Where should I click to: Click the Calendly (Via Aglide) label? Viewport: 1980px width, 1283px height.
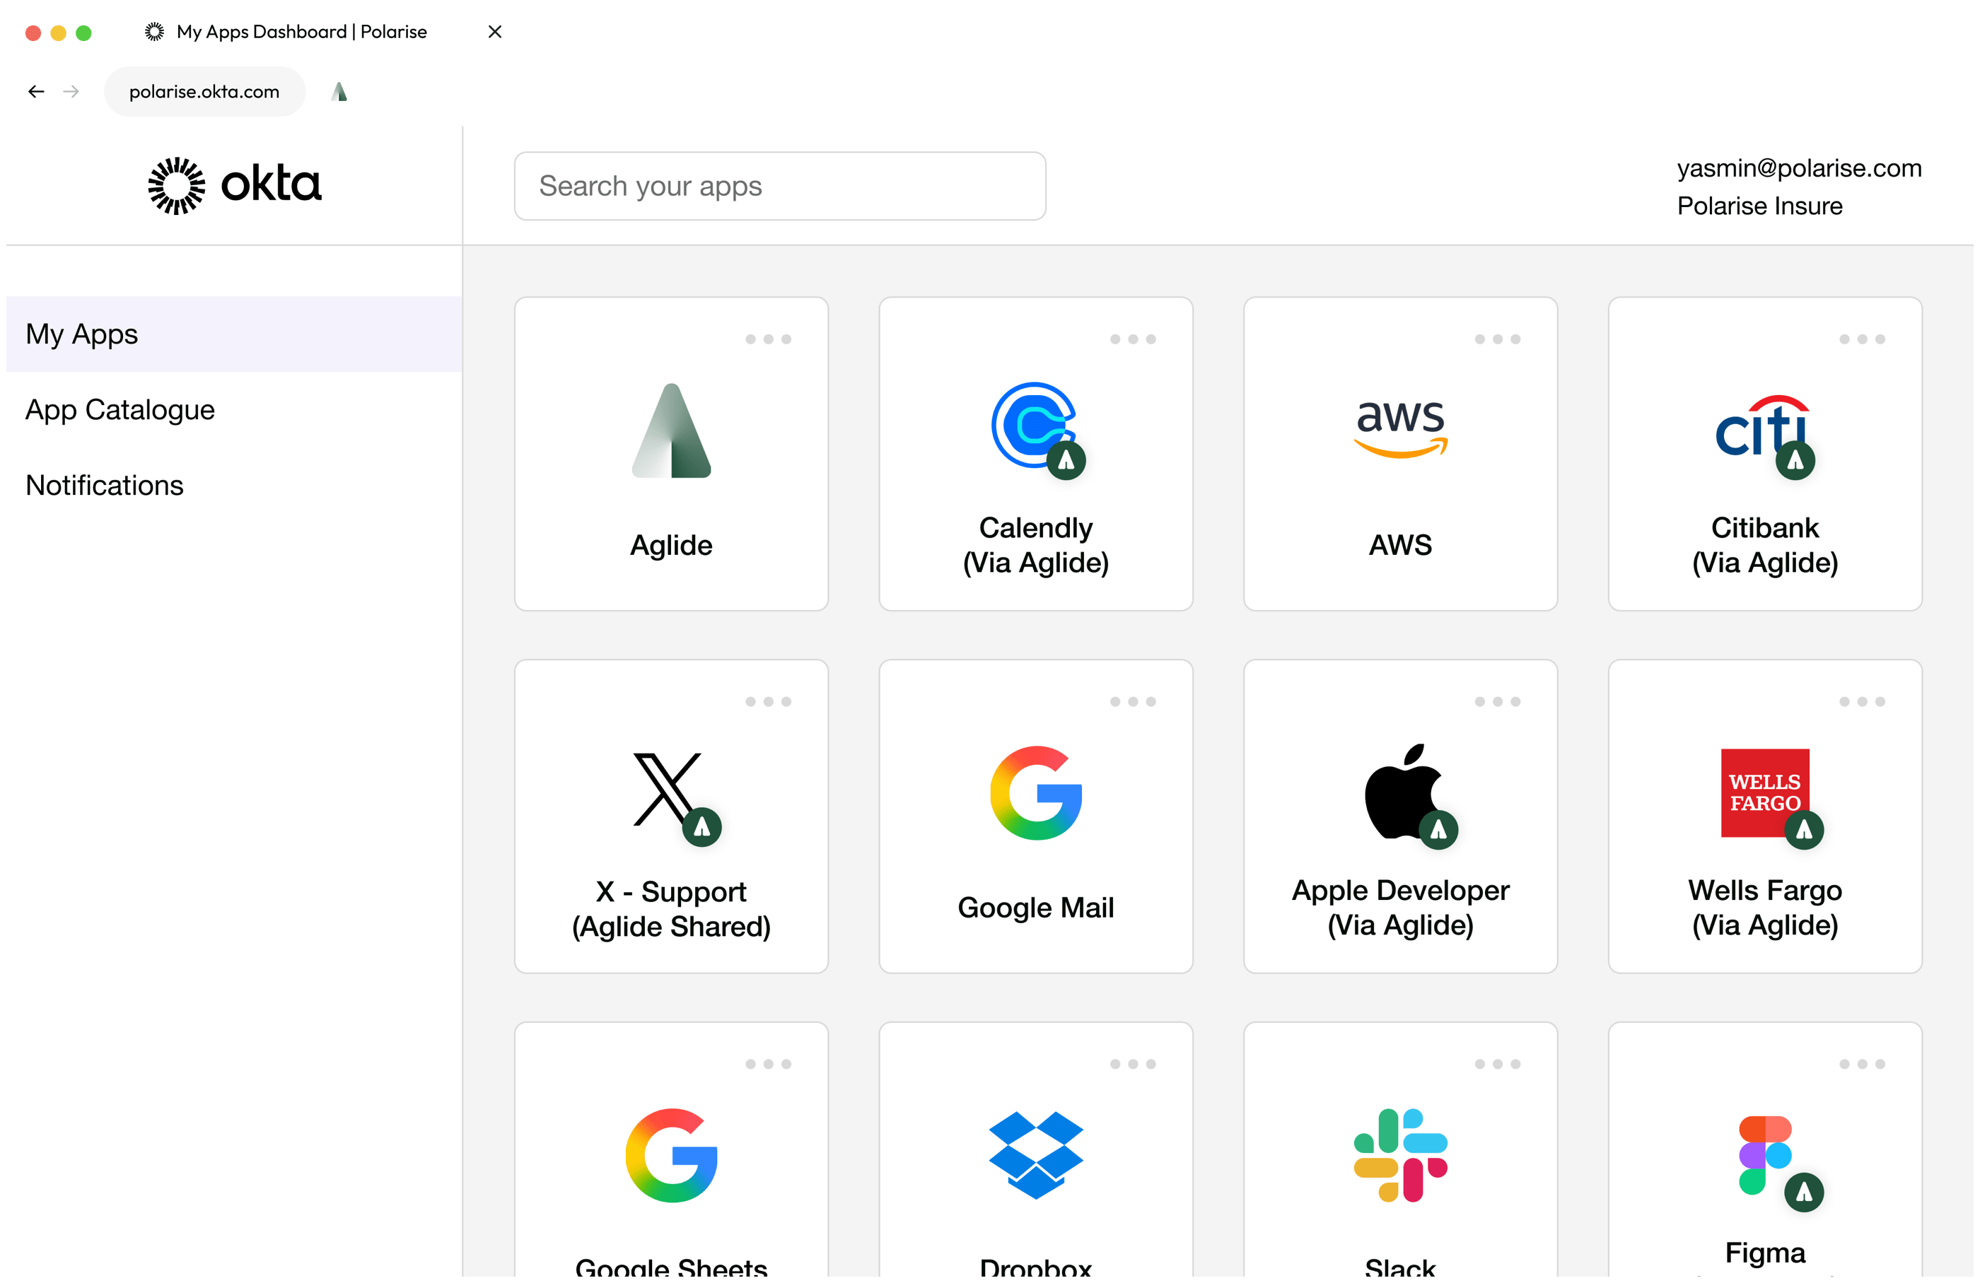click(1036, 546)
